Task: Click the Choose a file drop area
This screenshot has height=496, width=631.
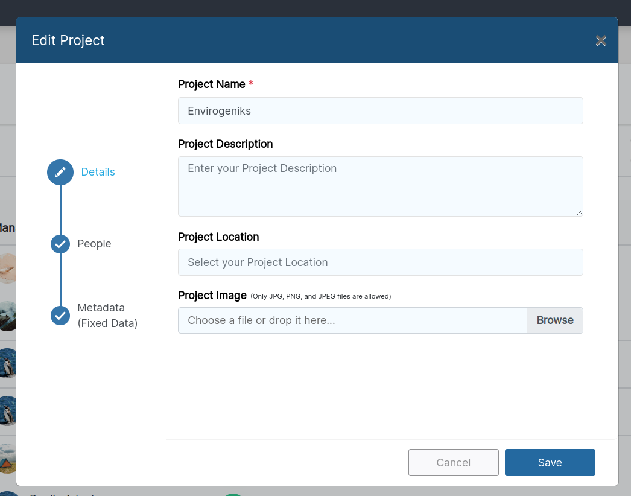Action: [x=352, y=320]
